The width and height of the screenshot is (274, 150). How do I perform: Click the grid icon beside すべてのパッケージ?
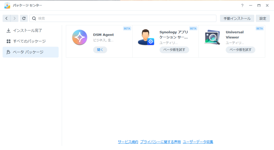coord(8,41)
